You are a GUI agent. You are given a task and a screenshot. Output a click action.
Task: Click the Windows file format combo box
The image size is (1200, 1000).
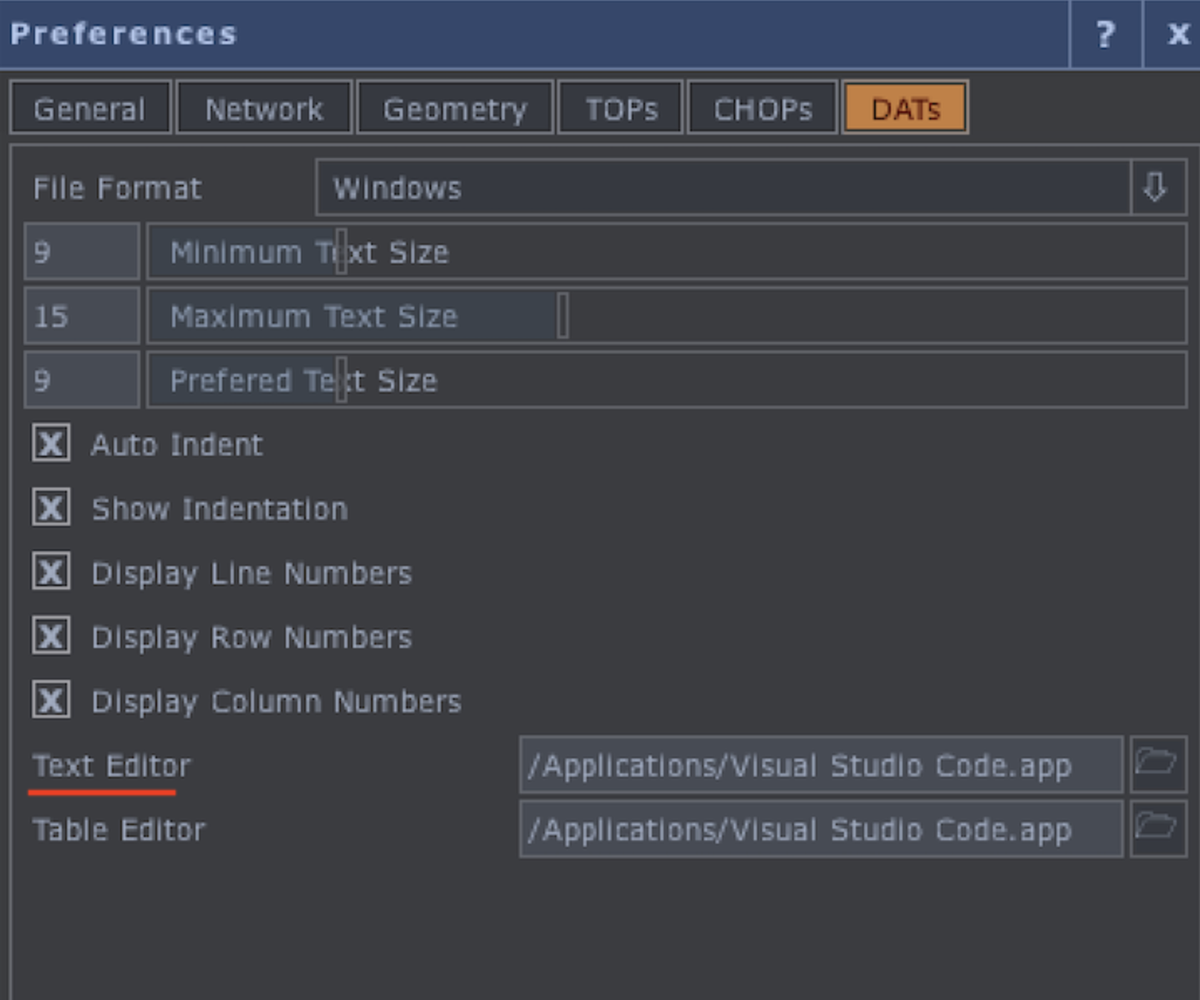(724, 187)
